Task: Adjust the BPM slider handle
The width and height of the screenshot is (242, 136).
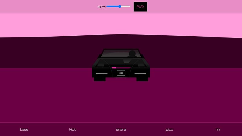Action: [x=119, y=6]
